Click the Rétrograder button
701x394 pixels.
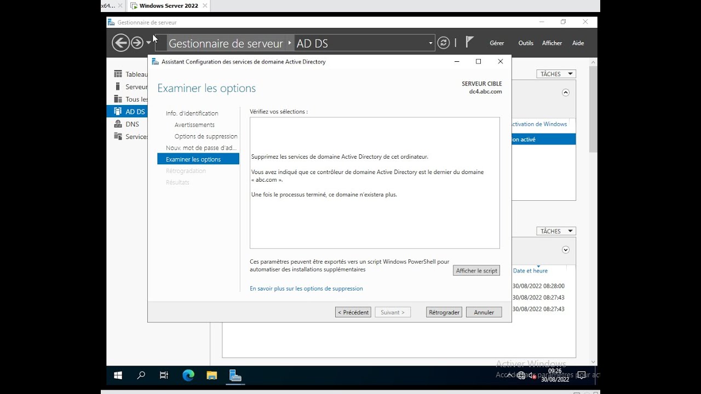click(444, 312)
